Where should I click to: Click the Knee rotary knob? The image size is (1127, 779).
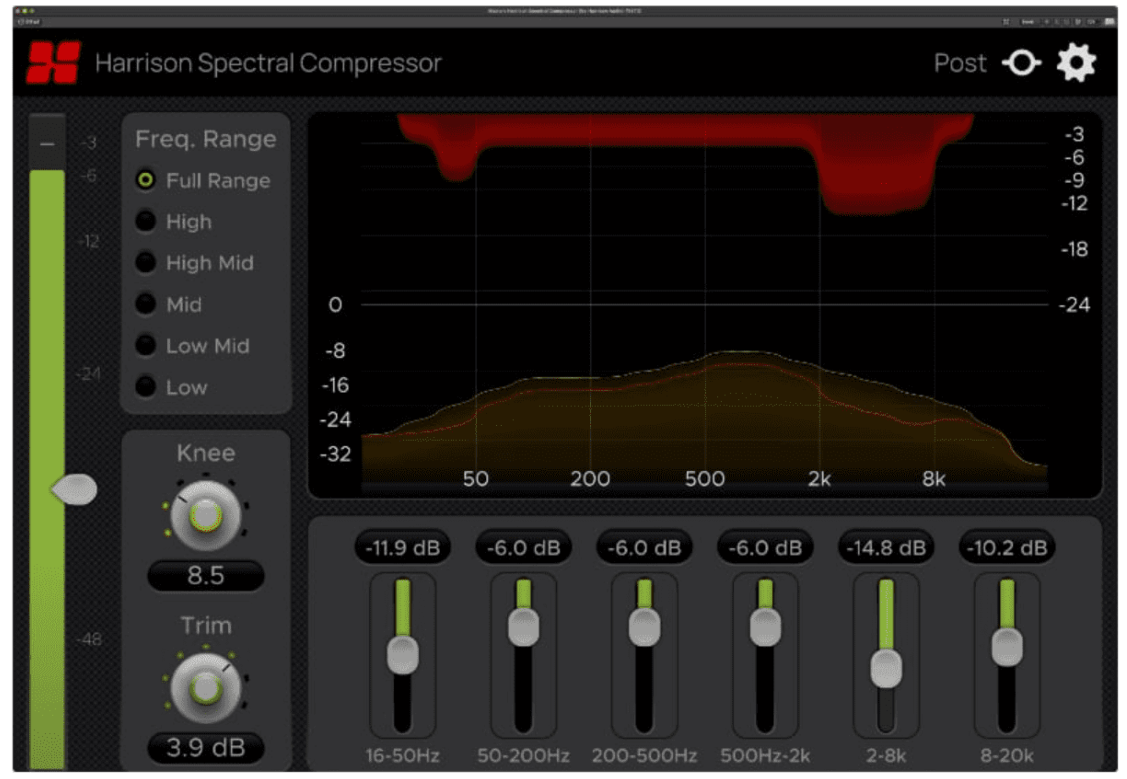(205, 516)
